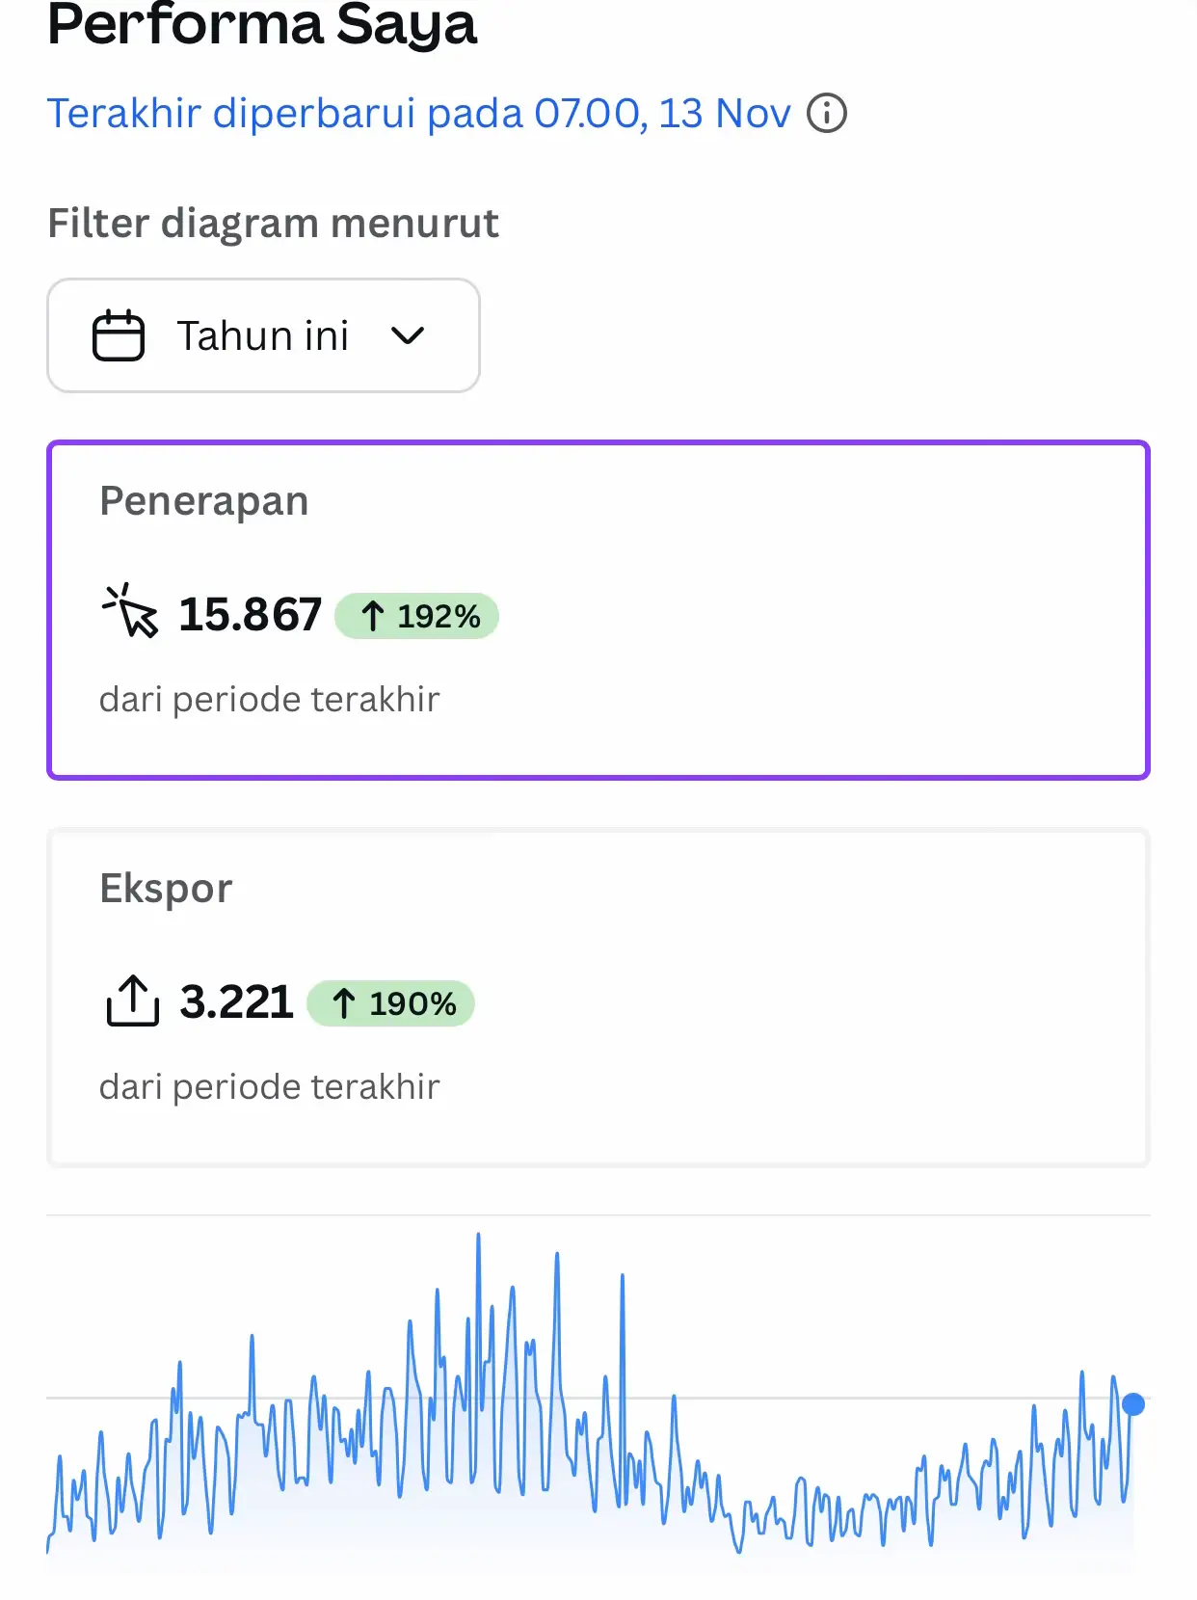Click the 15.867 Penerapan value
Image resolution: width=1197 pixels, height=1600 pixels.
(251, 614)
